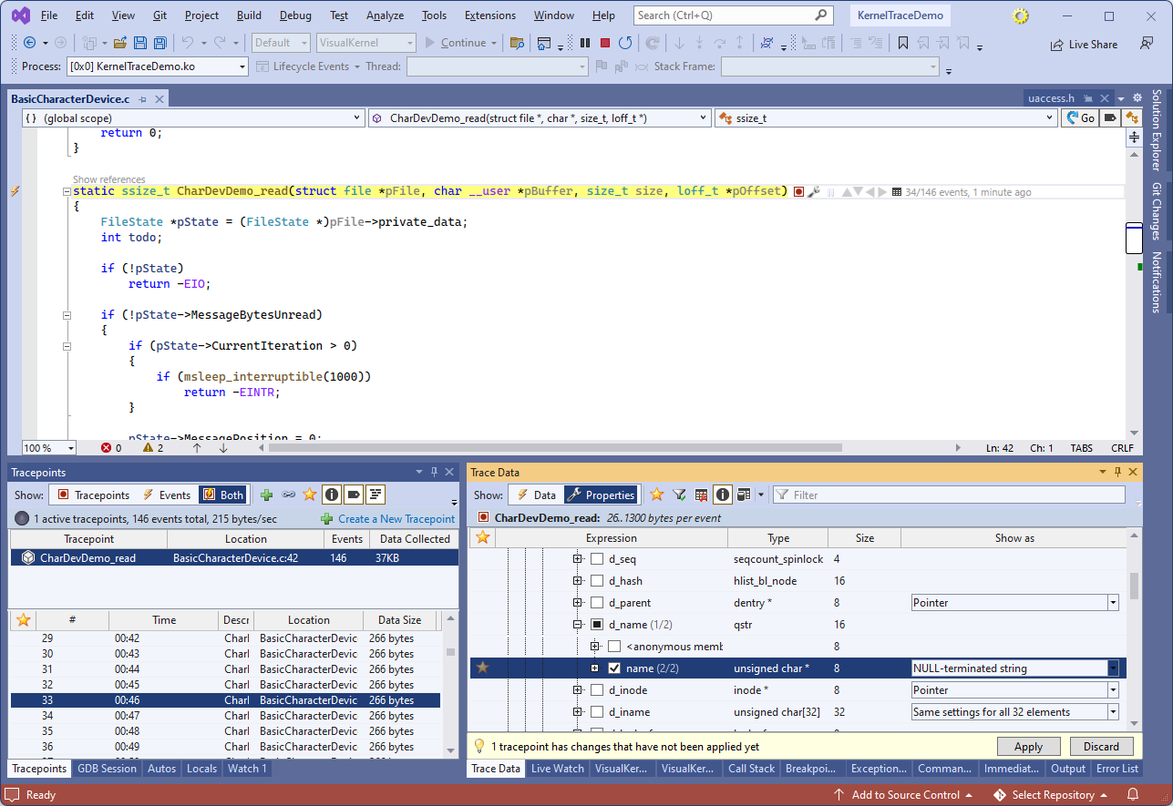Collapse the d_name tree node
The height and width of the screenshot is (806, 1173).
point(578,625)
